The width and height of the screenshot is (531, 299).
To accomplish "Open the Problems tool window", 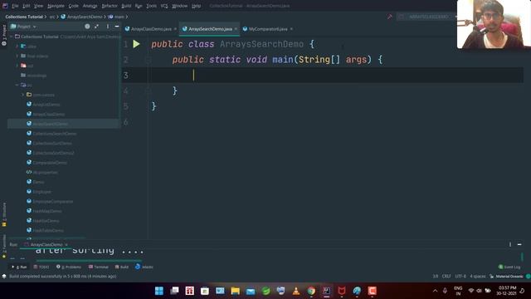I will pos(69,267).
